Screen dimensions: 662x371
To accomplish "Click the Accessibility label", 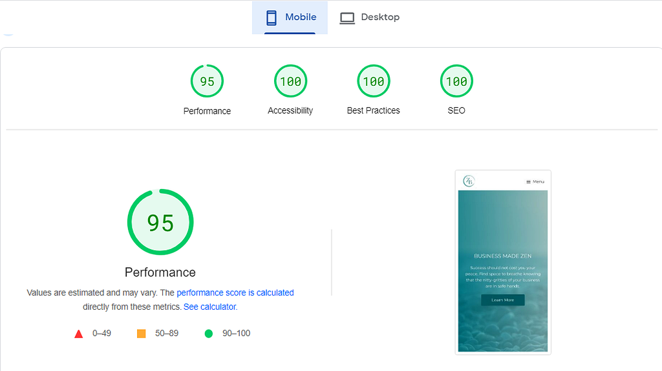I will tap(290, 110).
